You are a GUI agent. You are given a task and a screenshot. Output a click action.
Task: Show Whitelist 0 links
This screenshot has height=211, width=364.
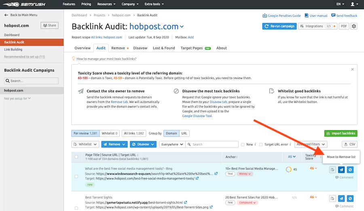click(x=110, y=133)
